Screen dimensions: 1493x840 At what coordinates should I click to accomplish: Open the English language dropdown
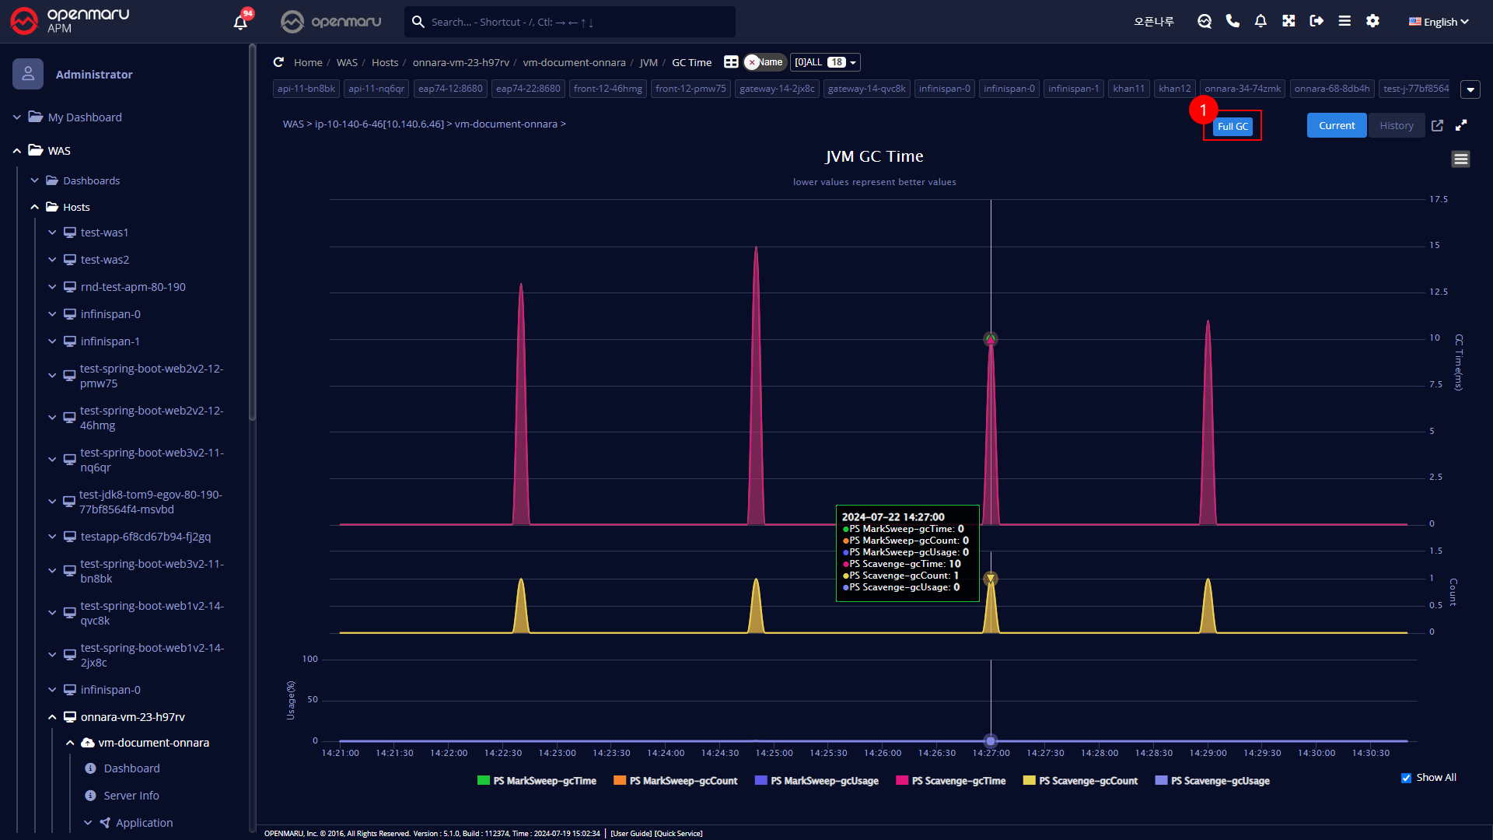[1439, 22]
